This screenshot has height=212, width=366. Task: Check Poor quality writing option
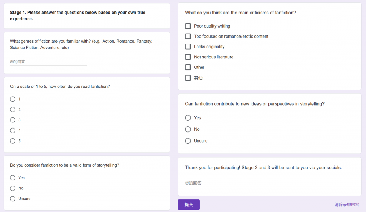[x=188, y=26]
